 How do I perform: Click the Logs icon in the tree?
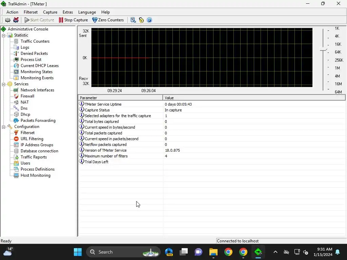point(16,47)
